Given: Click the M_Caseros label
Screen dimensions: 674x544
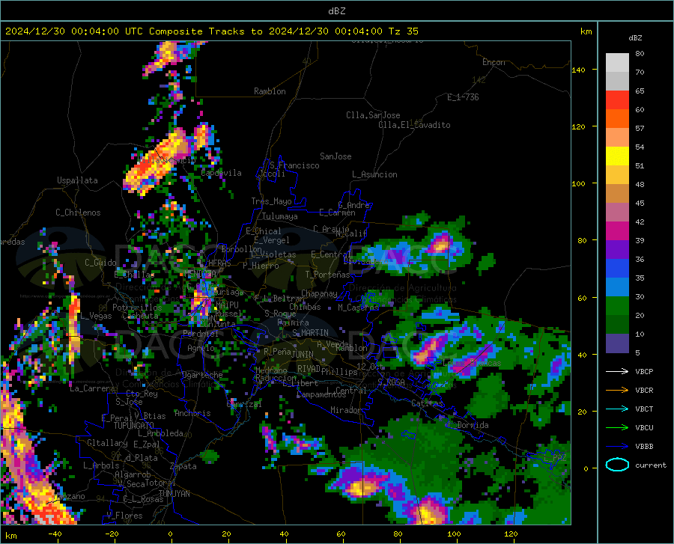Looking at the screenshot, I should pyautogui.click(x=358, y=307).
